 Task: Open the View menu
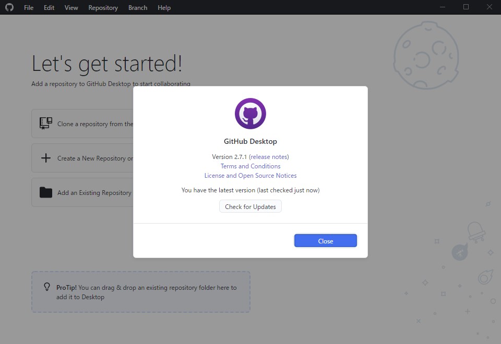71,7
